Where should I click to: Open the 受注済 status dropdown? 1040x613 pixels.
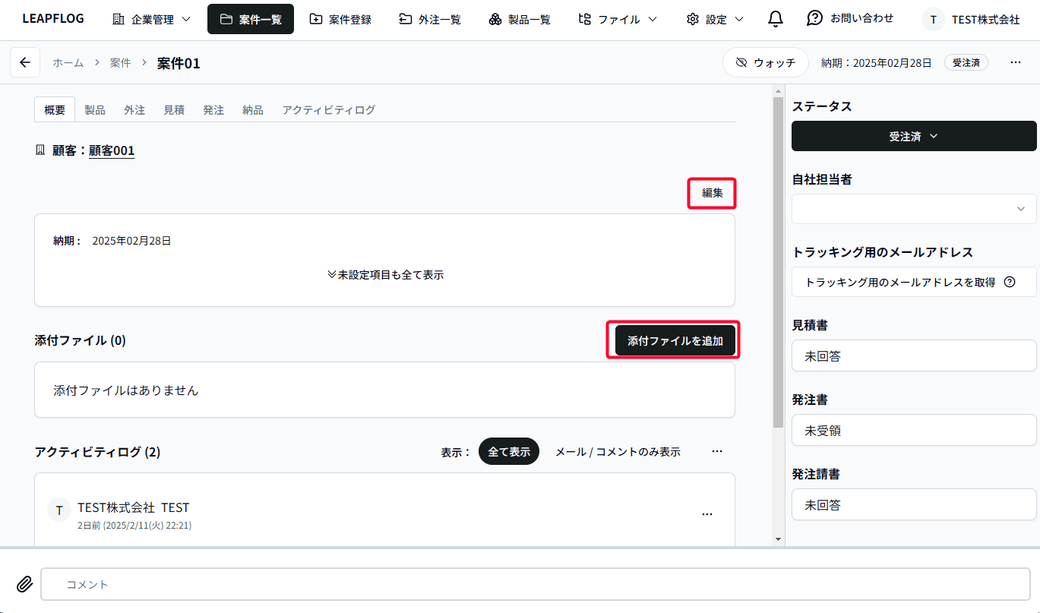coord(913,136)
